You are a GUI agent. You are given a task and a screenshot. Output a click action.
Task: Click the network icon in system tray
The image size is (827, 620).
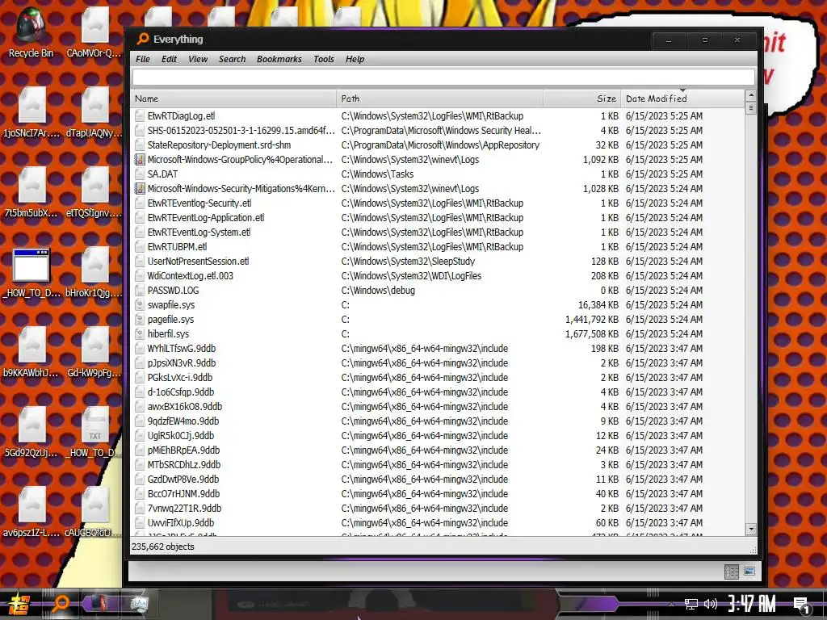click(691, 604)
